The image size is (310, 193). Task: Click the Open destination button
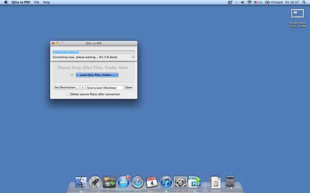129,88
